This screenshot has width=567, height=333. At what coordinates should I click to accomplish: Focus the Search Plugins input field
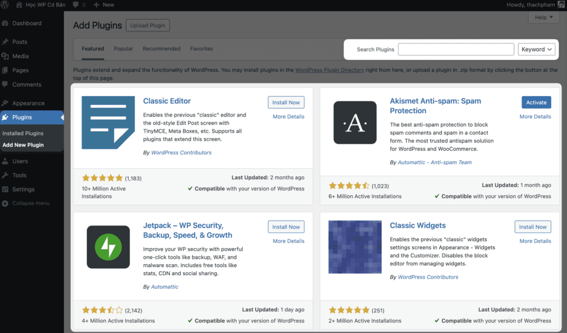[456, 50]
